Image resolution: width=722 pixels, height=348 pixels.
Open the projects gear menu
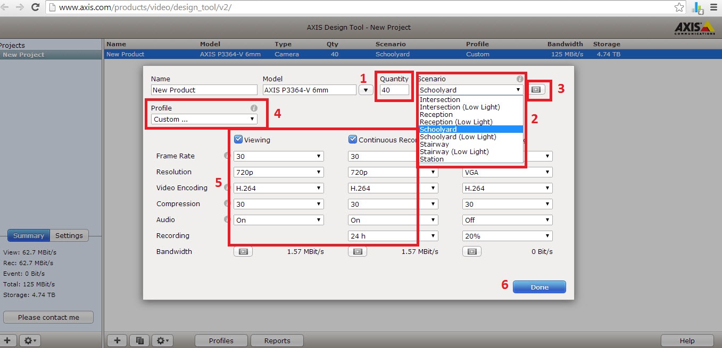click(29, 340)
